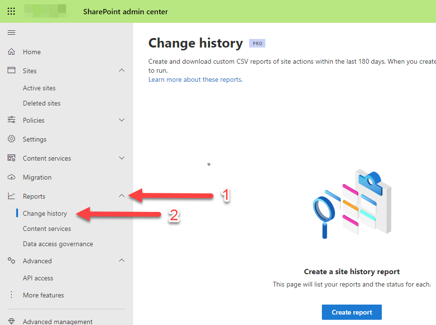
Task: Open Deleted sites page
Action: pos(42,103)
